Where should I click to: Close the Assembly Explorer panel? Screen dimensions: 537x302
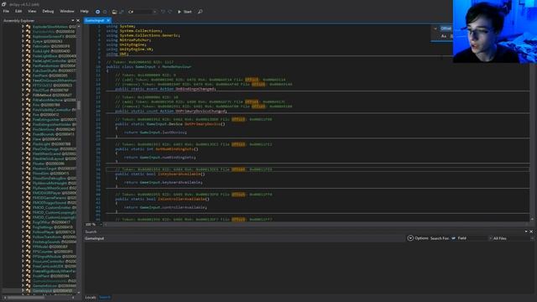(x=78, y=21)
